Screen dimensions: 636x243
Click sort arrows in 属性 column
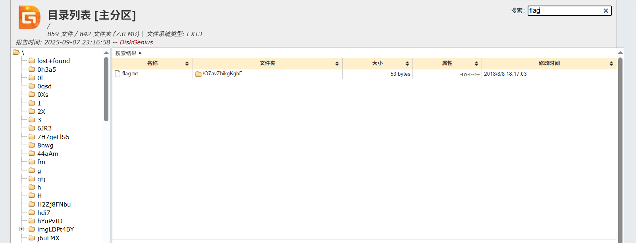pos(476,63)
